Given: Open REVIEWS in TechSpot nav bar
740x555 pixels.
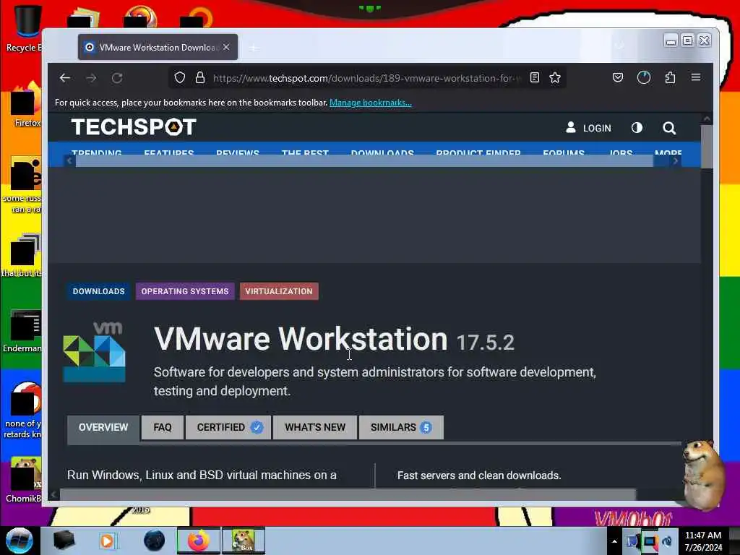Looking at the screenshot, I should (237, 153).
